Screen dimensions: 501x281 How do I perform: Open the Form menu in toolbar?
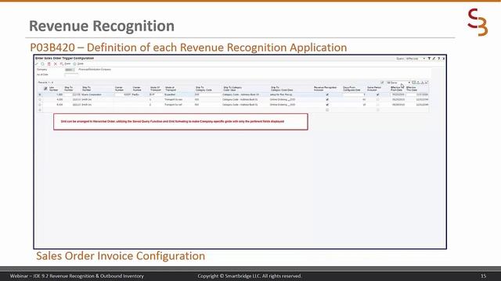(66, 64)
